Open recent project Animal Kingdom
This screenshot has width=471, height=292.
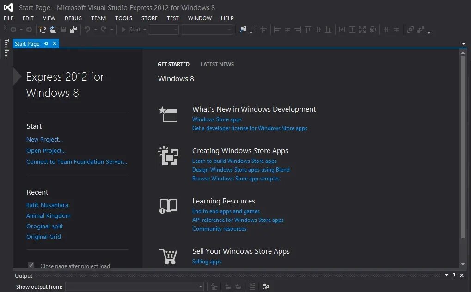[x=49, y=215]
